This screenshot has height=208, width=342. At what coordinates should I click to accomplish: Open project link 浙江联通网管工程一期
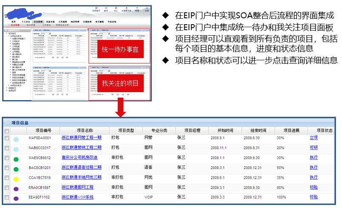pyautogui.click(x=82, y=138)
